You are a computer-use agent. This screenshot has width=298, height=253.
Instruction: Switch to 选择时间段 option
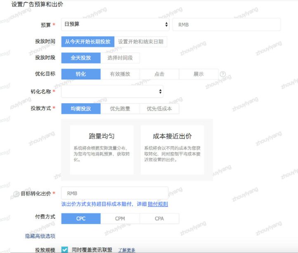point(120,58)
